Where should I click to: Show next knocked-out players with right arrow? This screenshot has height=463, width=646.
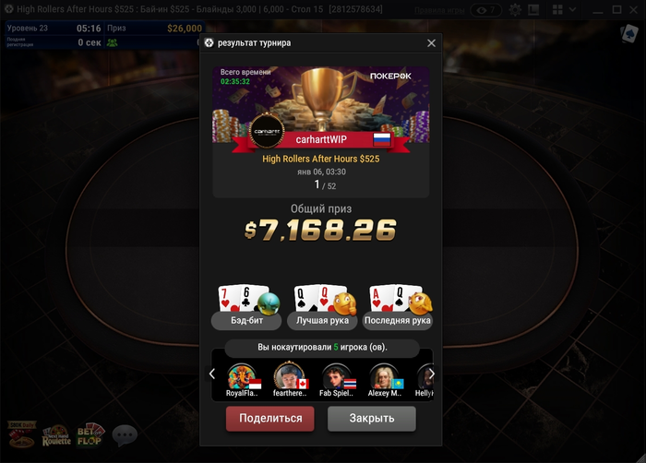coord(431,374)
